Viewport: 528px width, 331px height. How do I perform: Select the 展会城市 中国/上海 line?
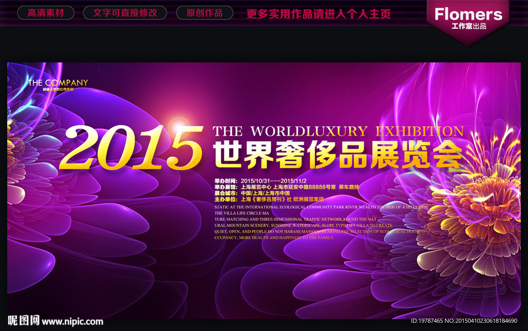click(x=252, y=193)
